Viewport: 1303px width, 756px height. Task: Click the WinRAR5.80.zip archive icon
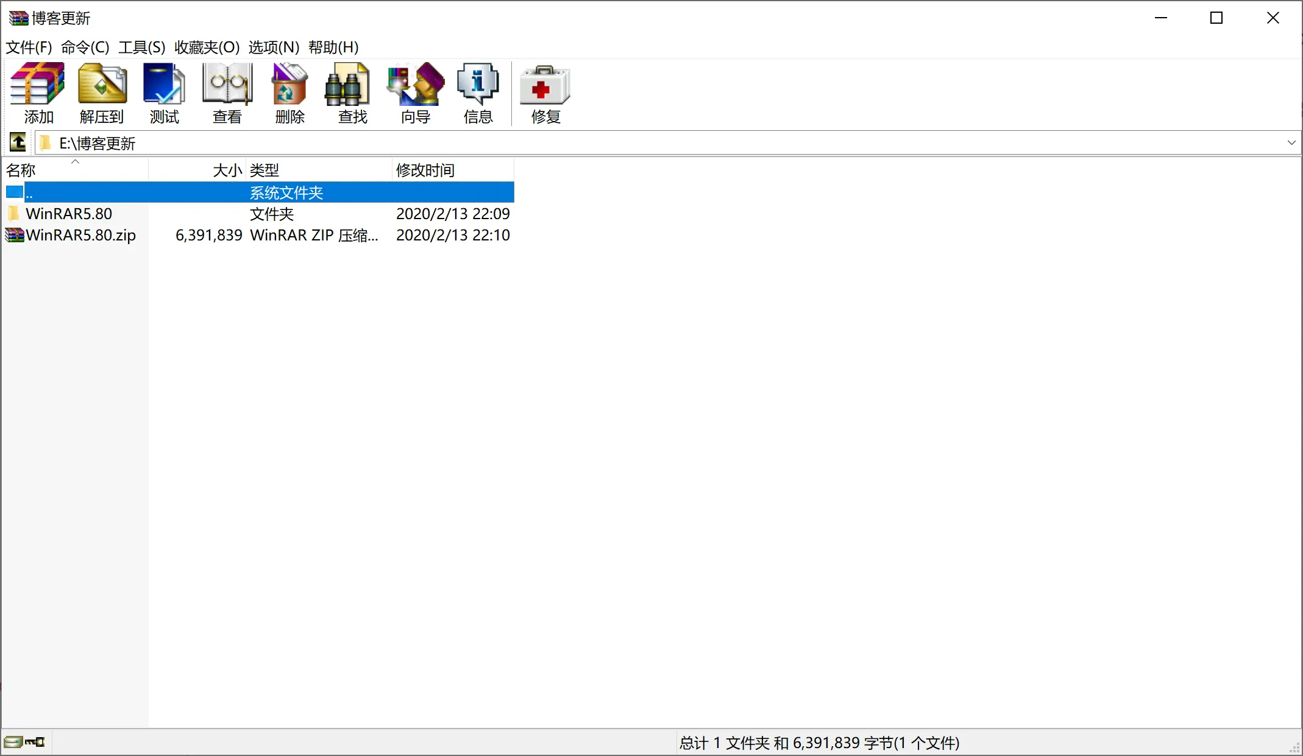(15, 235)
